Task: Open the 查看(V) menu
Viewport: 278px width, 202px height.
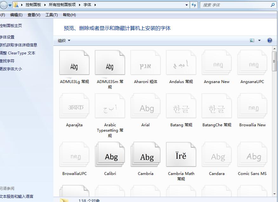Action: tap(34, 15)
